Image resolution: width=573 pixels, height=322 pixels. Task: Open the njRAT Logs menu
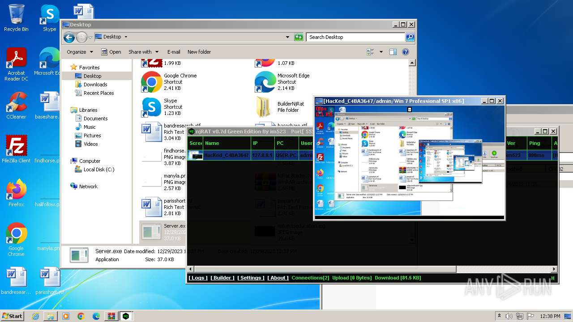tap(198, 278)
